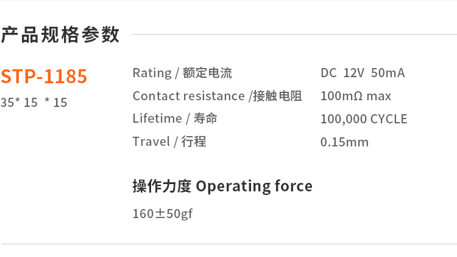Click the word CYCLE
457x257 pixels.
(389, 119)
